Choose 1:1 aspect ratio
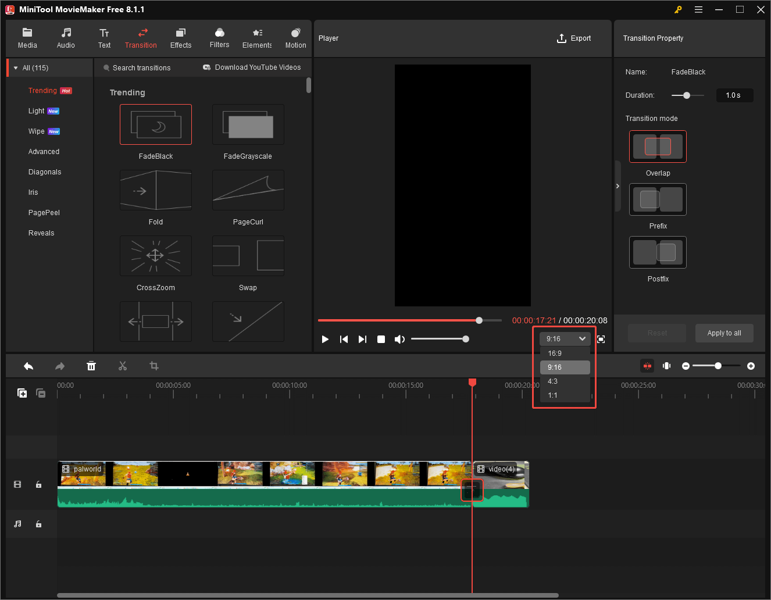This screenshot has width=771, height=600. [565, 395]
